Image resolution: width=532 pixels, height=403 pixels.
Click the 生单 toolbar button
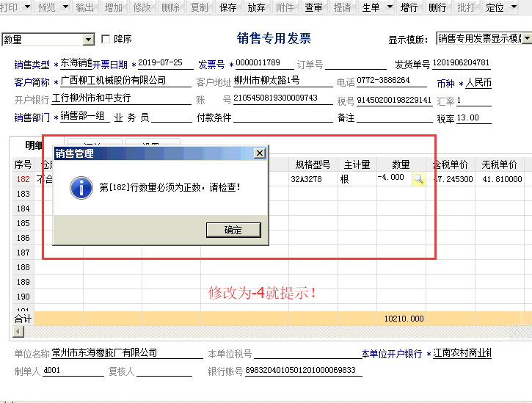click(371, 7)
